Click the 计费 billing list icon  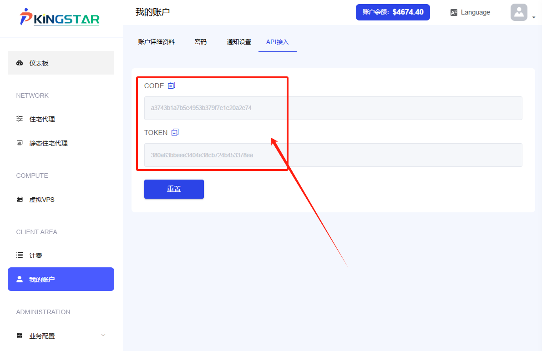(x=19, y=255)
